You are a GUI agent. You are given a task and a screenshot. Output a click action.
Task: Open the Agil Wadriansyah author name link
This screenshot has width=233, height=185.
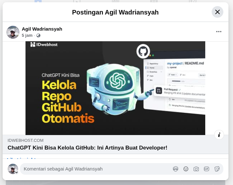(42, 29)
